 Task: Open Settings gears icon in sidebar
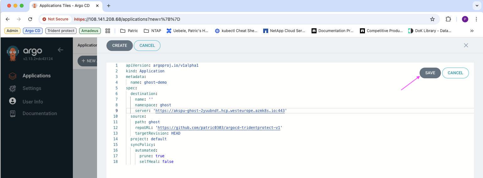(x=13, y=88)
